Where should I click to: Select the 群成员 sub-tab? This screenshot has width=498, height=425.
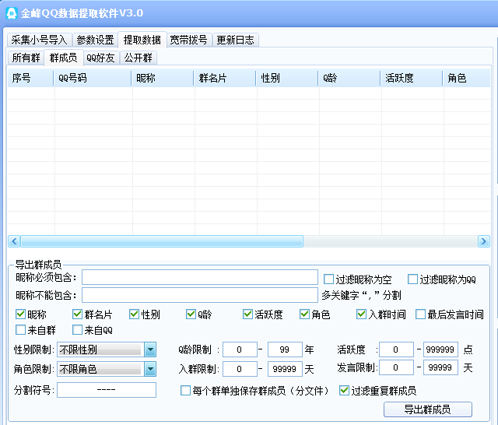click(x=64, y=58)
